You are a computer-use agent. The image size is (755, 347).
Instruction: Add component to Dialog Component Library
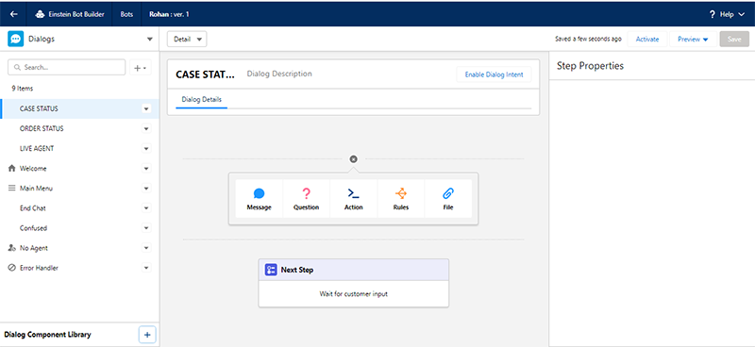click(x=147, y=335)
